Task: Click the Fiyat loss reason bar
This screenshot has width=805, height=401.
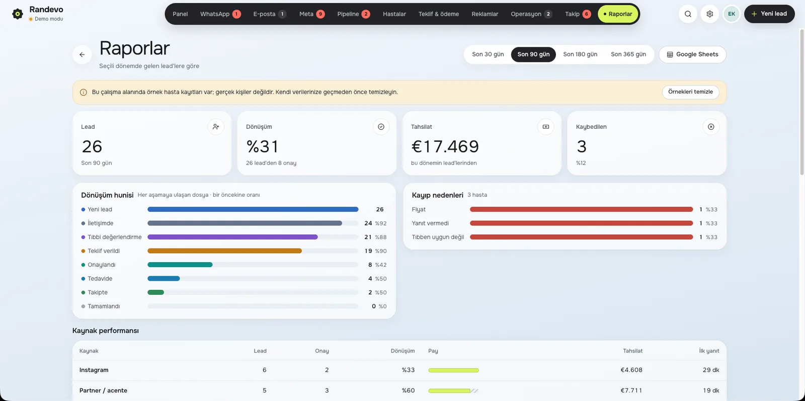Action: pyautogui.click(x=582, y=209)
